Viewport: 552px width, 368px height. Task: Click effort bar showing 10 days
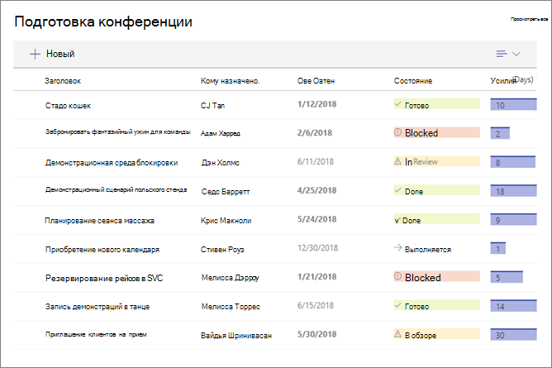pos(514,104)
